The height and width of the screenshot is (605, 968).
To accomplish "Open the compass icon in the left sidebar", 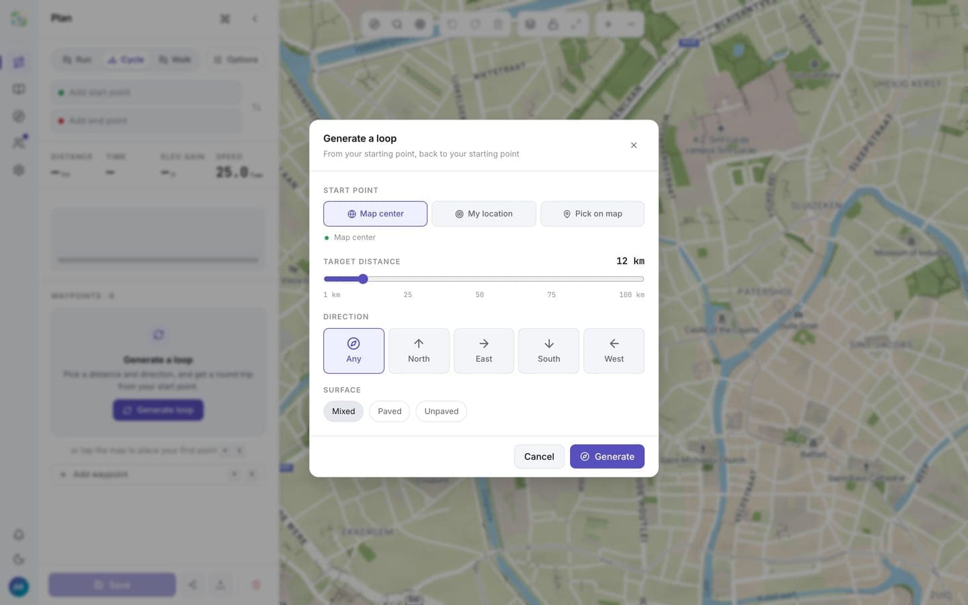I will click(19, 116).
